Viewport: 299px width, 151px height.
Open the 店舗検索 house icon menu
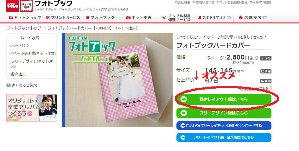point(253,18)
